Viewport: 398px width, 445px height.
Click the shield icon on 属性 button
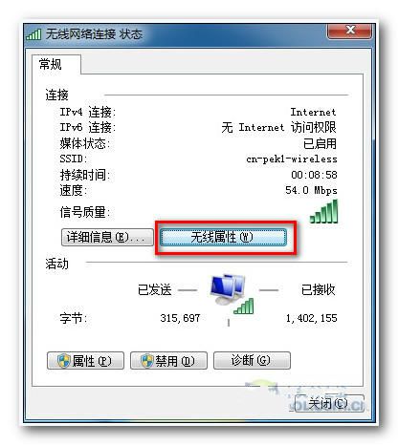point(63,361)
